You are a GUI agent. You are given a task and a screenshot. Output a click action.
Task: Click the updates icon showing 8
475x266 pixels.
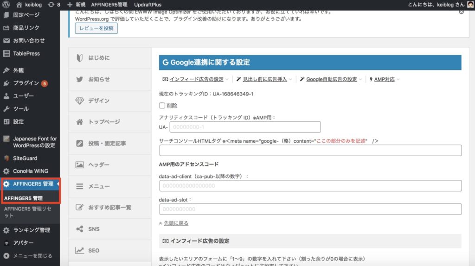(51, 5)
